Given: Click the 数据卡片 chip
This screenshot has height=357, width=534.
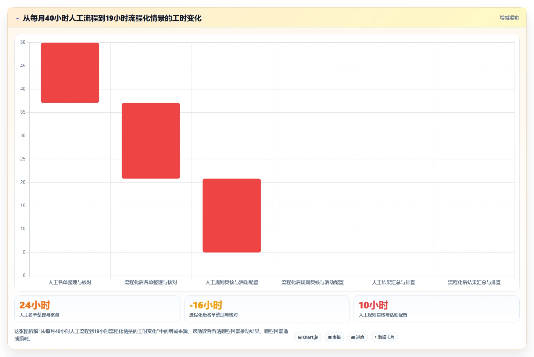Looking at the screenshot, I should click(x=384, y=337).
